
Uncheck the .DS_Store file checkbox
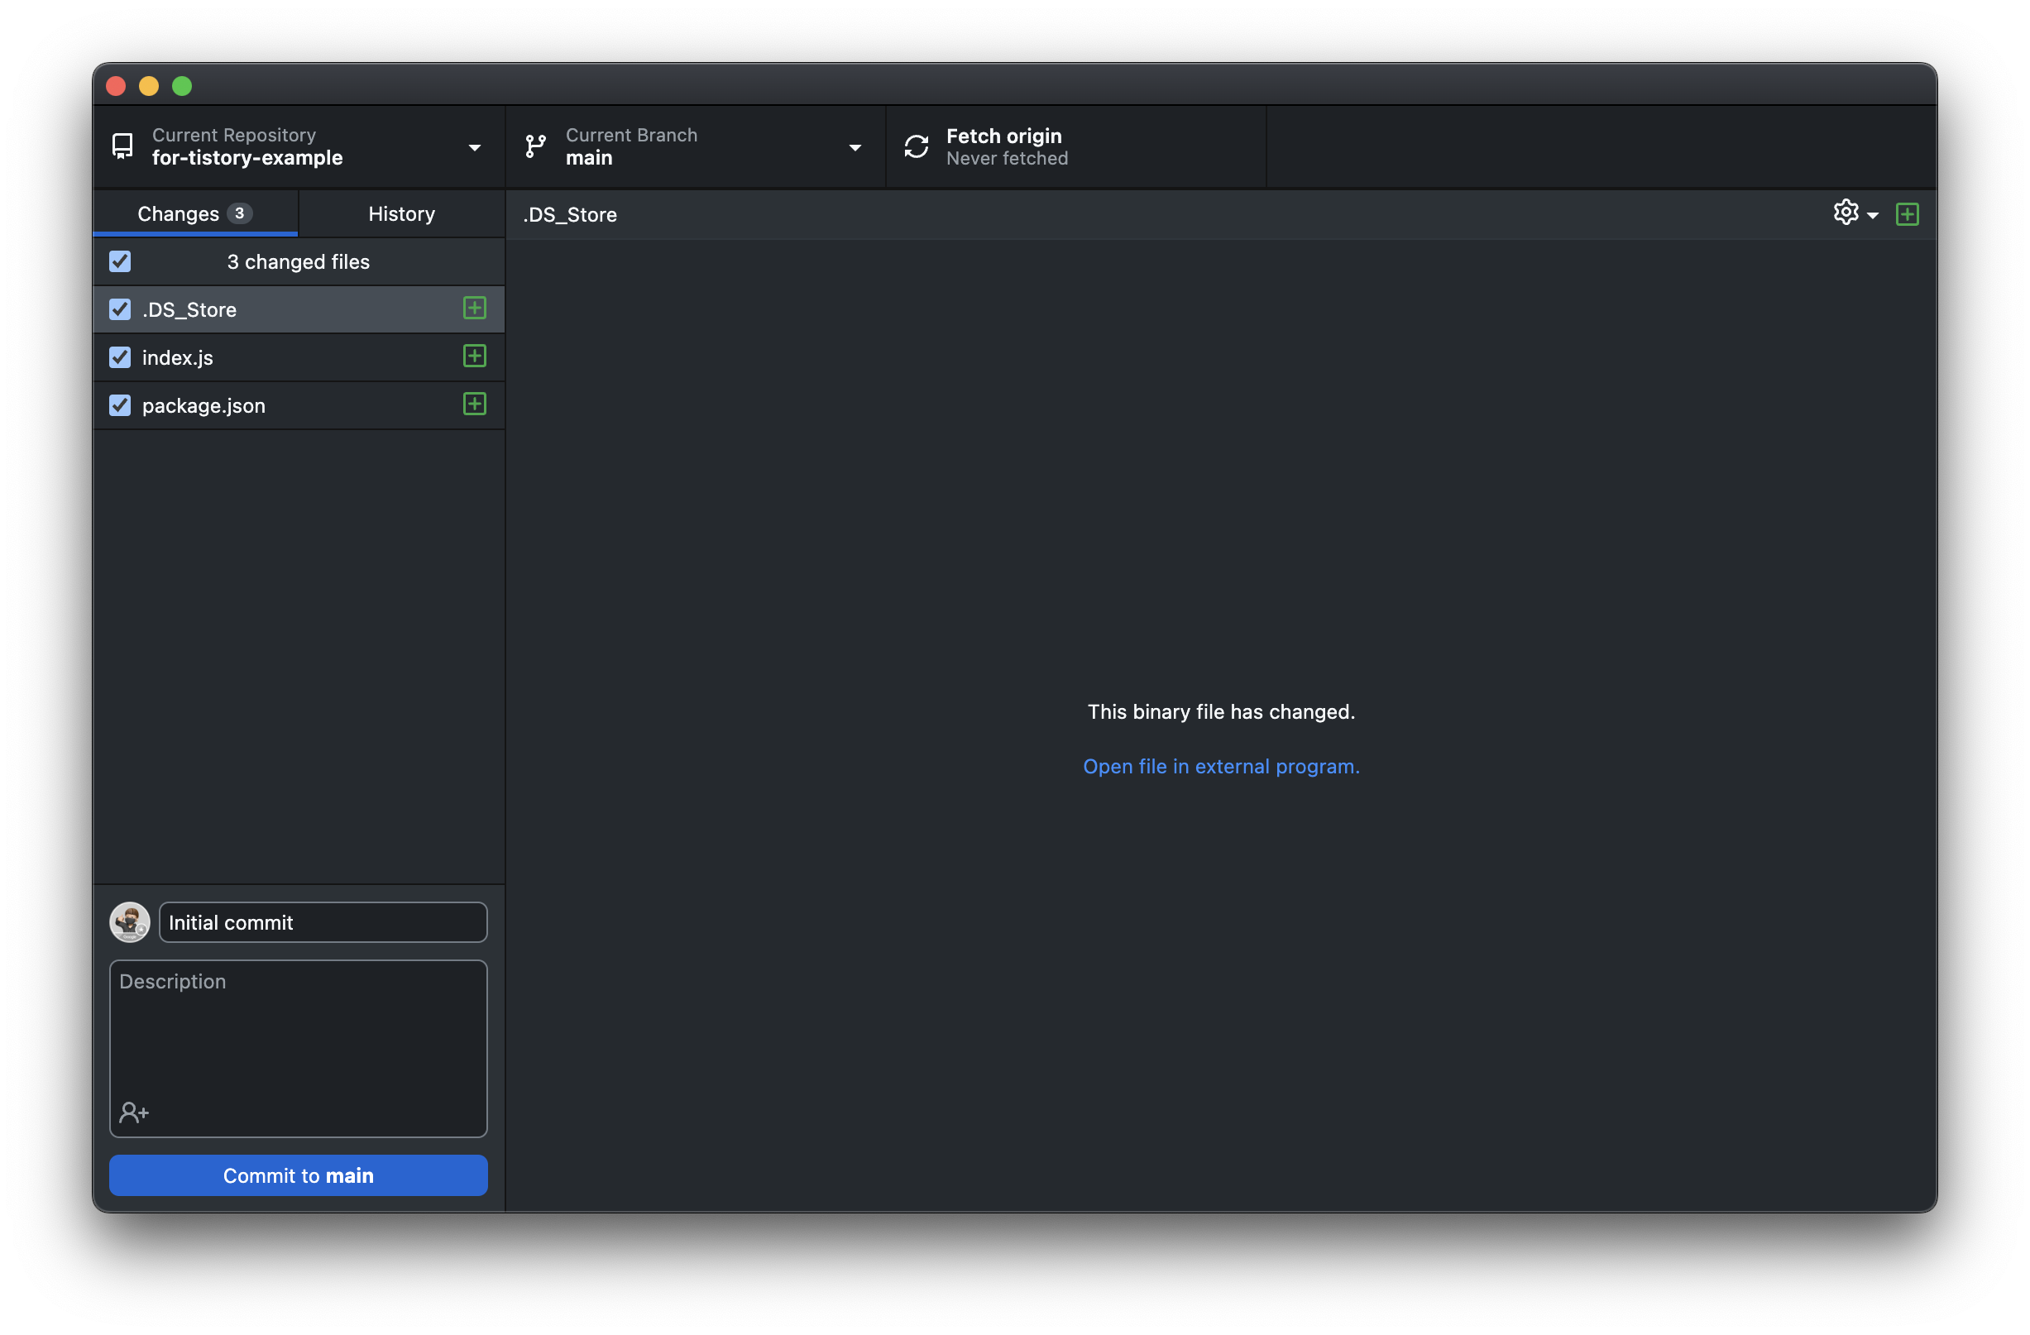pos(120,309)
